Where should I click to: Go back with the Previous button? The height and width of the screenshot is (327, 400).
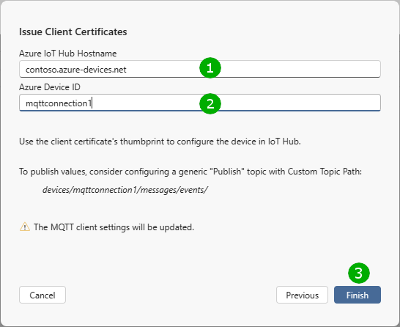(302, 295)
